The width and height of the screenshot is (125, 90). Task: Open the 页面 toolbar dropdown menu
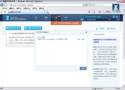pyautogui.click(x=108, y=12)
